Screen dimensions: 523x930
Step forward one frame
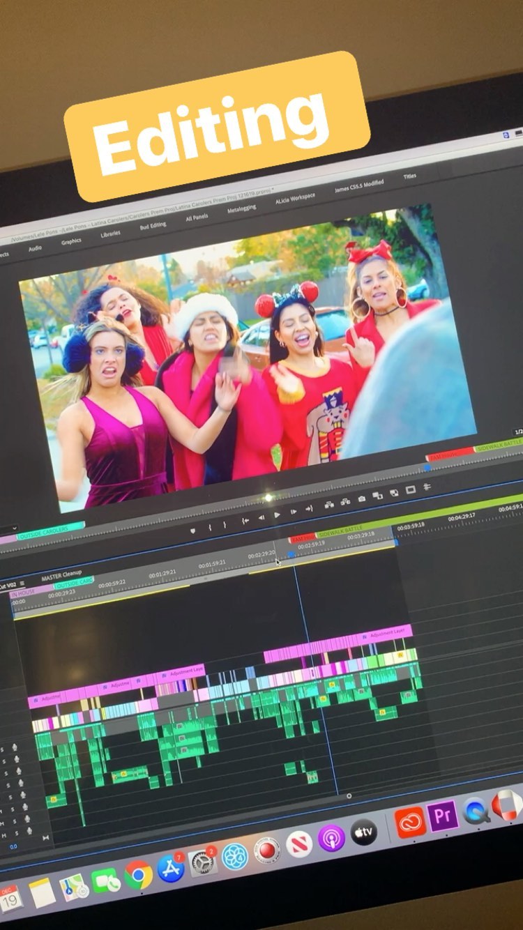pos(293,512)
